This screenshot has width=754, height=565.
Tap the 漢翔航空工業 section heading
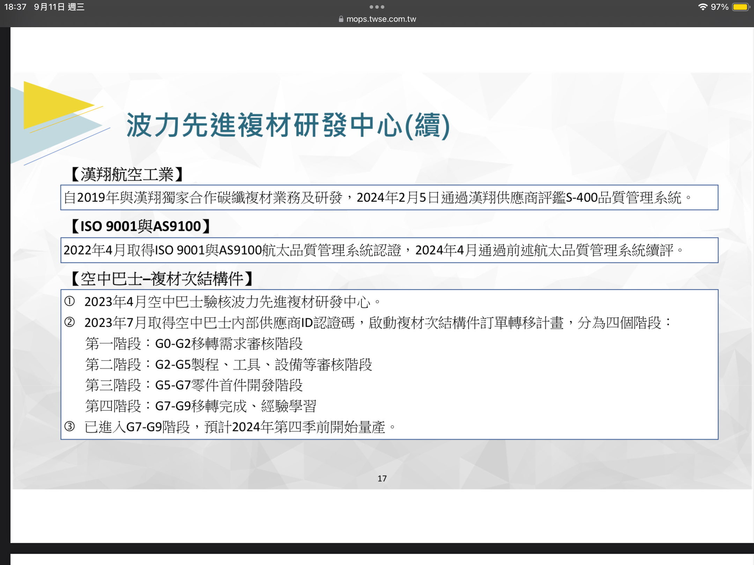127,174
